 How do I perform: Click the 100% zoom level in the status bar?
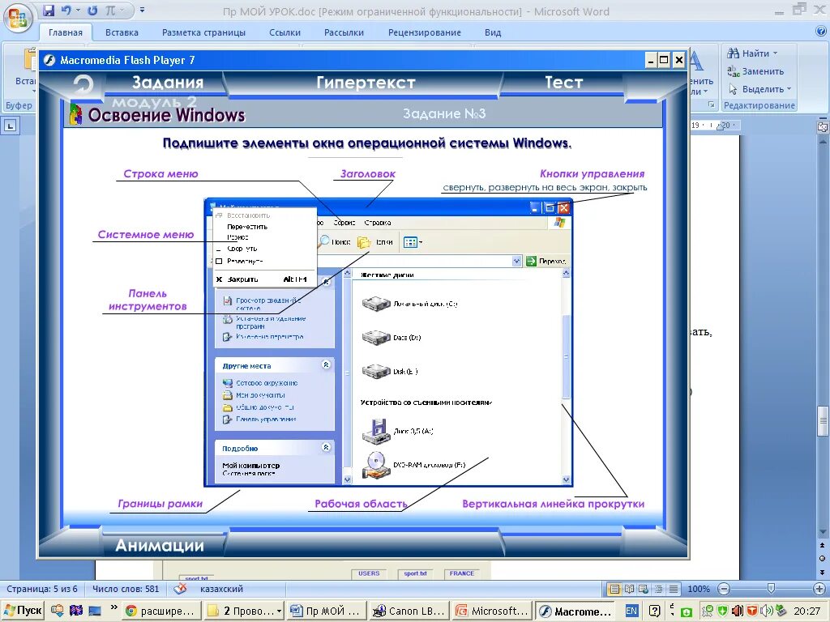tap(698, 589)
